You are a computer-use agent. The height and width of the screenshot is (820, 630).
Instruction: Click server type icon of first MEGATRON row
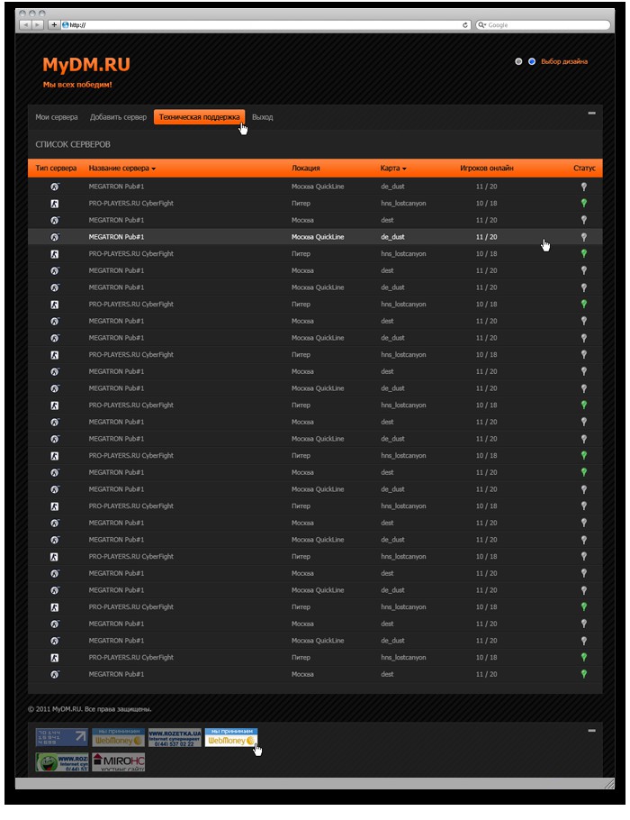54,187
